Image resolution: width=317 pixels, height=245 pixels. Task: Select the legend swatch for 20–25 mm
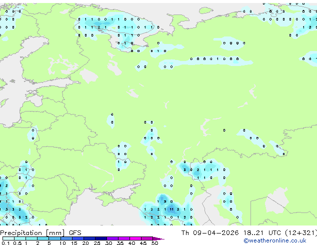coord(89,238)
